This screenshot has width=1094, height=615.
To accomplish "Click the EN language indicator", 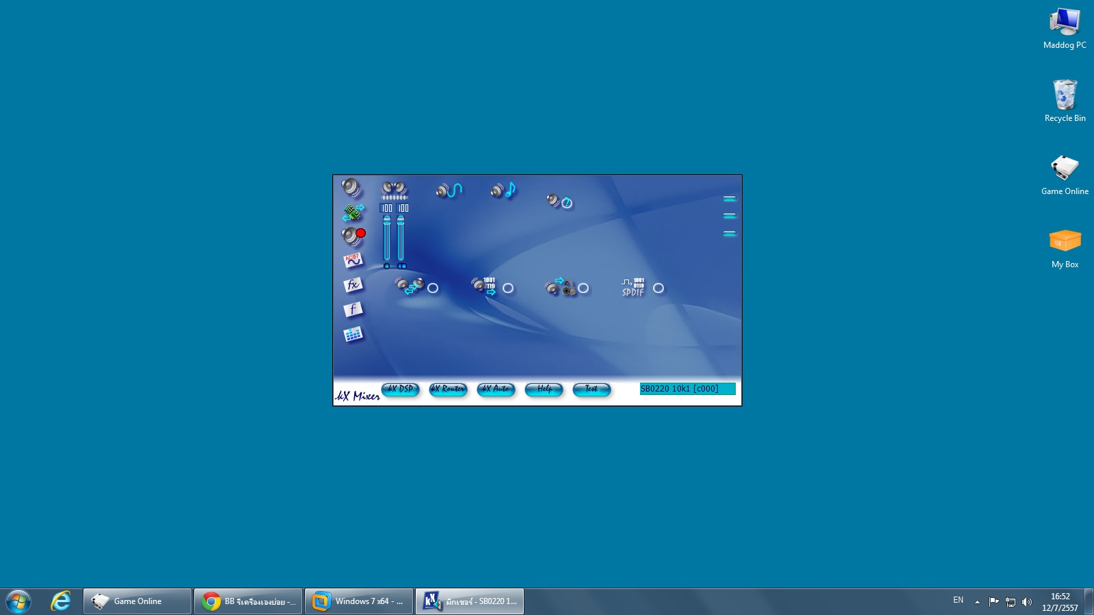I will pyautogui.click(x=959, y=600).
